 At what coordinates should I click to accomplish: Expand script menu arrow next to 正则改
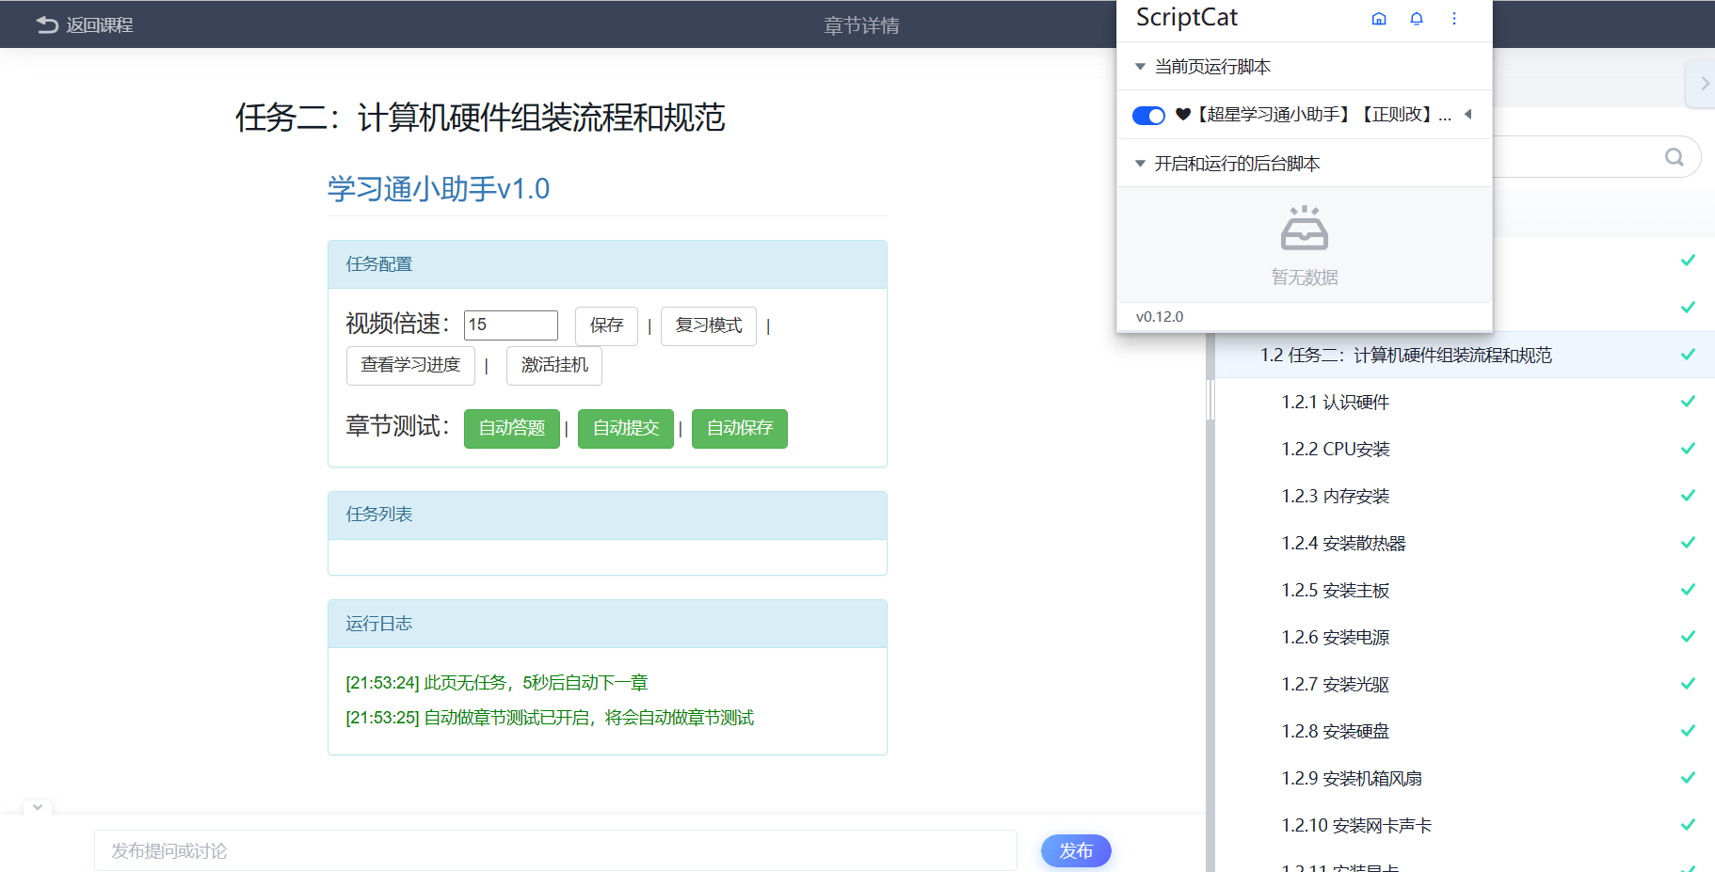(1467, 114)
